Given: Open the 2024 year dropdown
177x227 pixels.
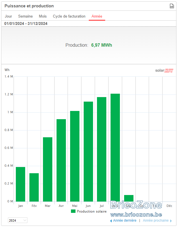Looking at the screenshot, I should point(18,220).
